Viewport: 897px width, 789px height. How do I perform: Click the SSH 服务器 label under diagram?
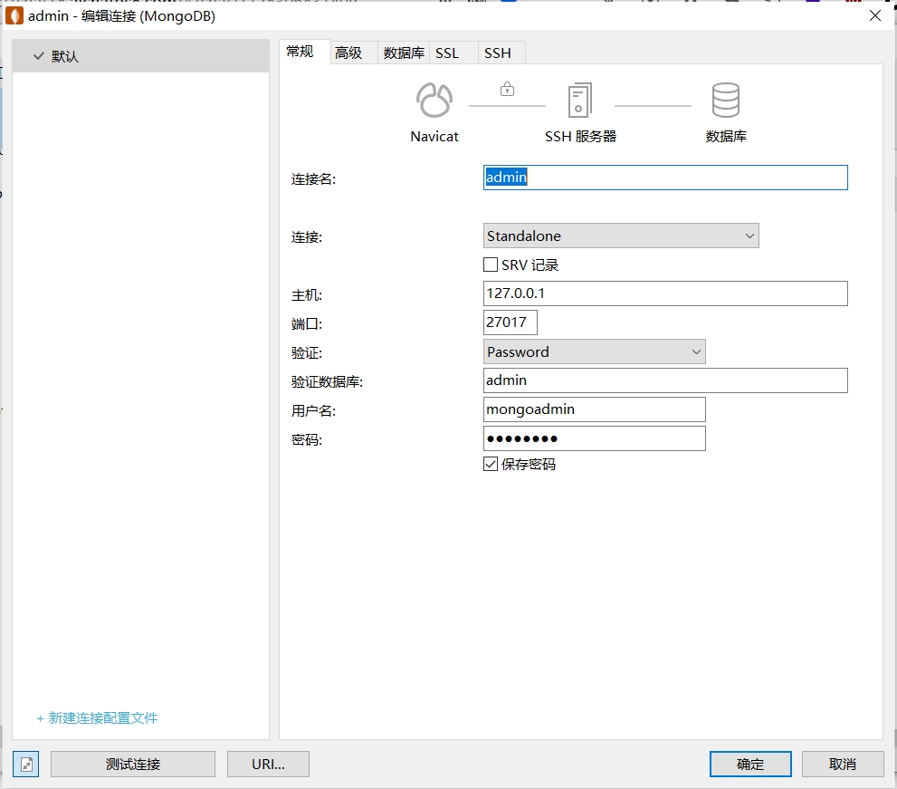click(580, 136)
